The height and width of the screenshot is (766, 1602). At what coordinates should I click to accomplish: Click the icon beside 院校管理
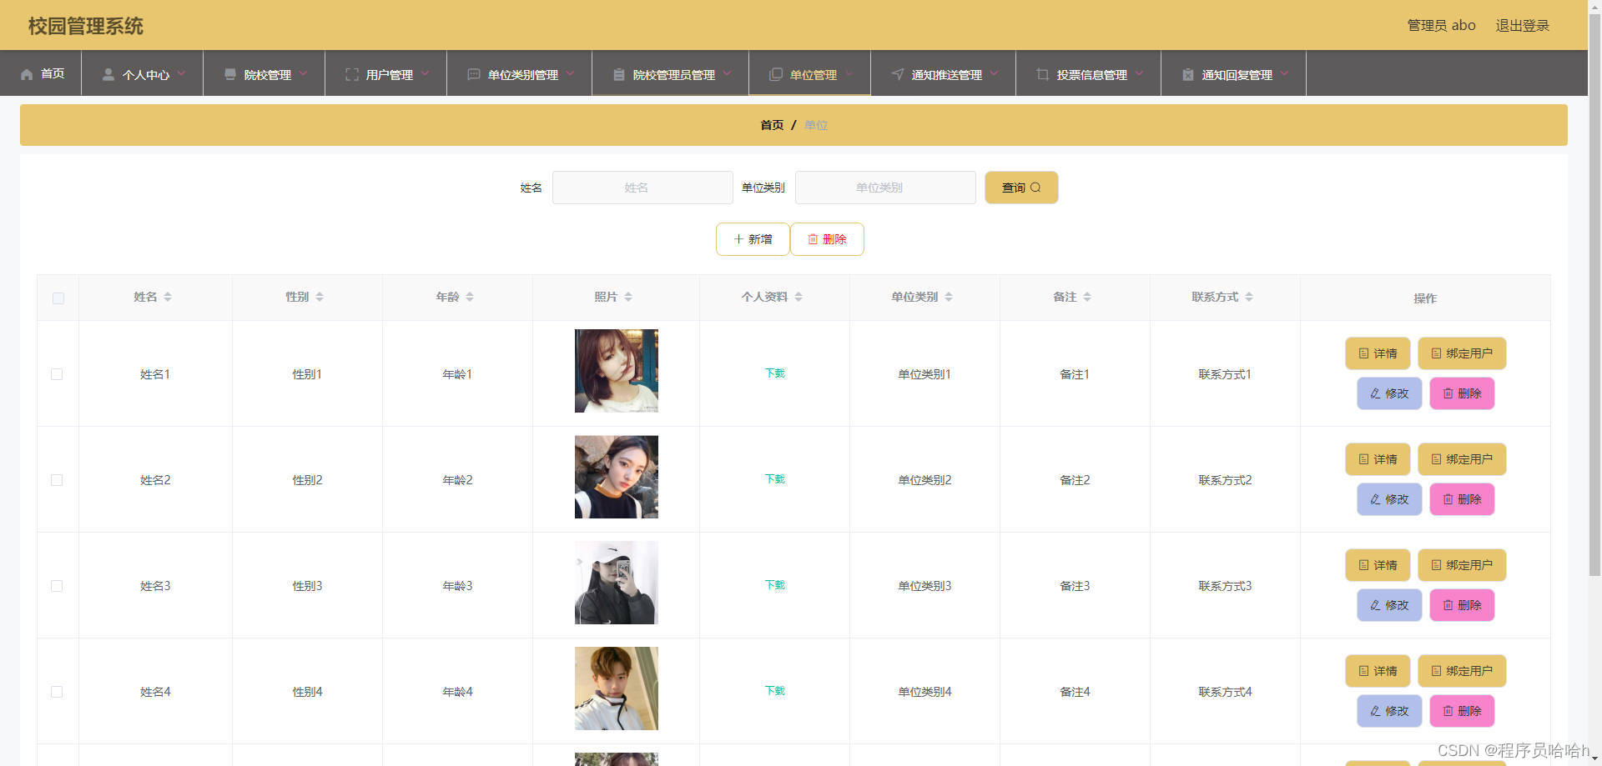coord(230,74)
